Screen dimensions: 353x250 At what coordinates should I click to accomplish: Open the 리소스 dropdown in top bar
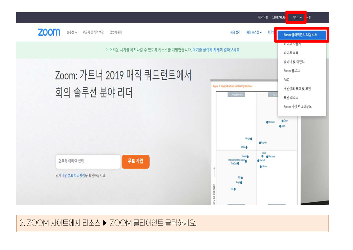coord(297,17)
